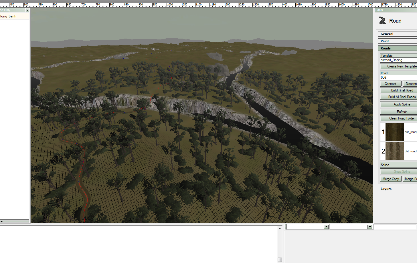Close the left Read Only panel
The image size is (417, 263).
(27, 10)
